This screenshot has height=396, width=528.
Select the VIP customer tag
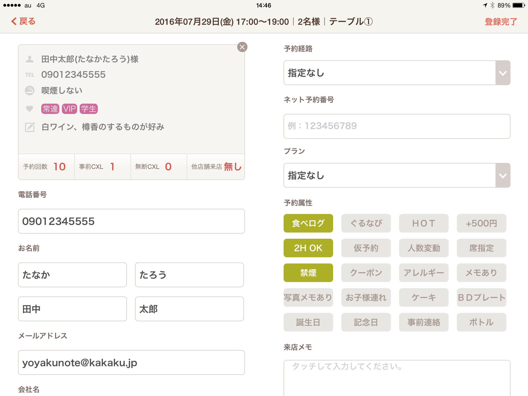point(69,109)
